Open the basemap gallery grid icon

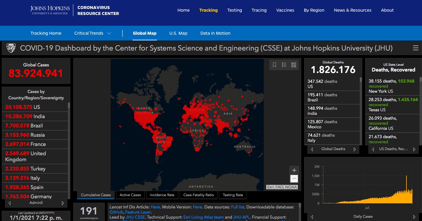tap(293, 65)
